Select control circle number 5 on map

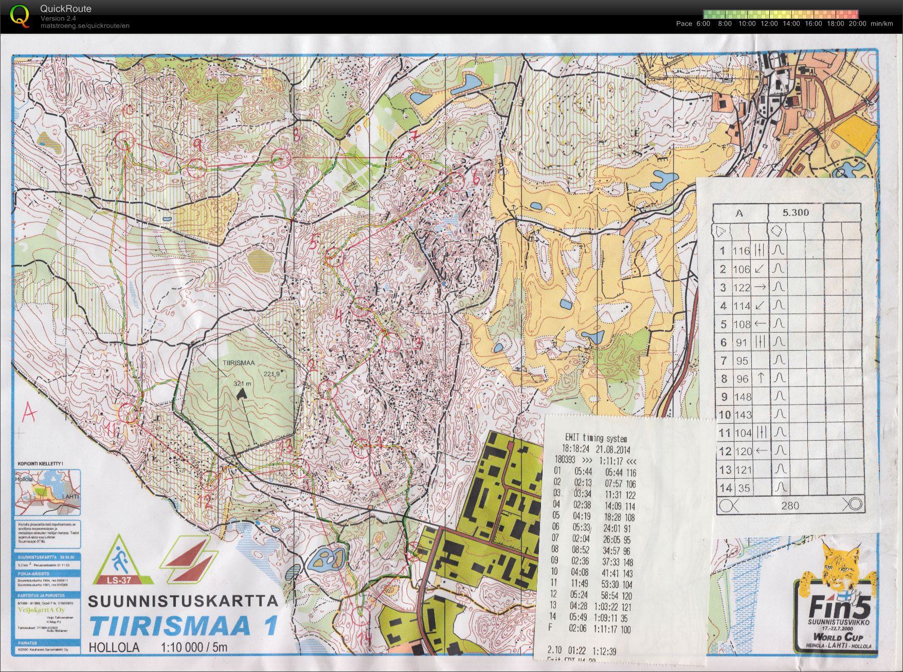pos(334,257)
